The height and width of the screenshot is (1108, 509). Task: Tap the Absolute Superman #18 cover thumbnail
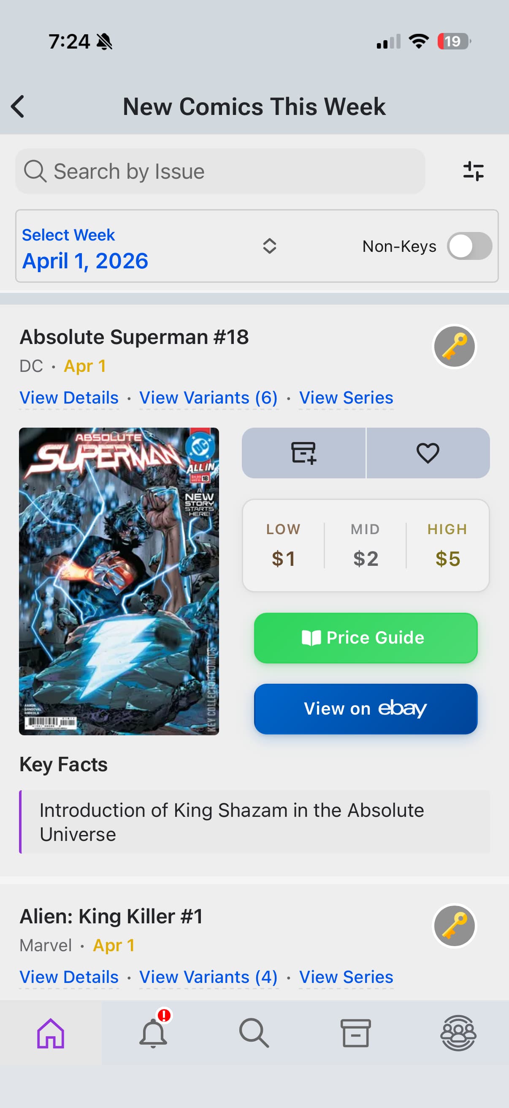click(x=119, y=581)
